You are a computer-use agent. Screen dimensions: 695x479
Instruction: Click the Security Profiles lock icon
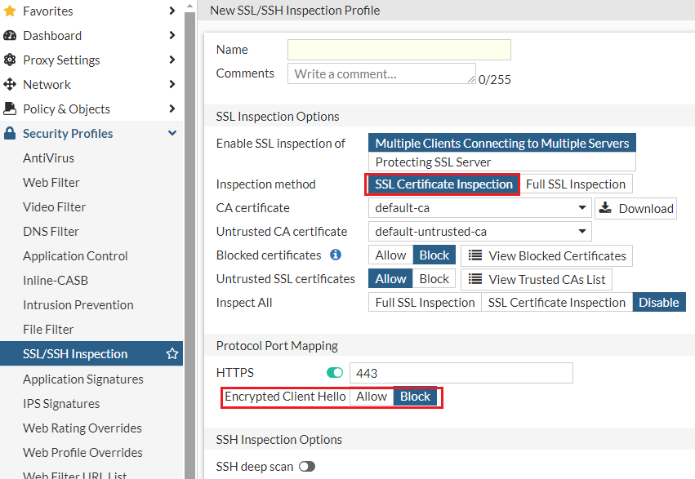(x=10, y=134)
